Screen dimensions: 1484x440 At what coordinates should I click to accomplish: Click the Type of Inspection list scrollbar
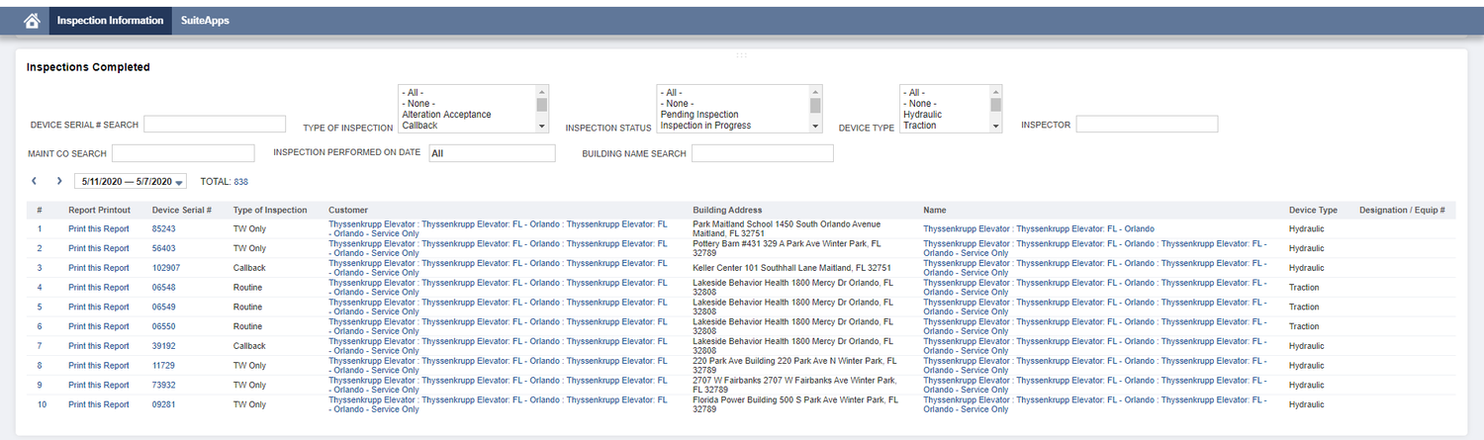tap(541, 109)
